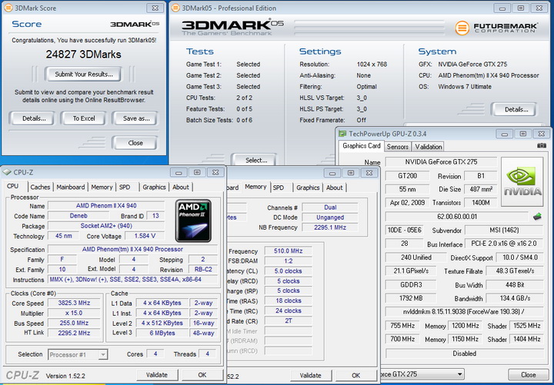Click the Save as button
The width and height of the screenshot is (554, 385).
point(136,118)
